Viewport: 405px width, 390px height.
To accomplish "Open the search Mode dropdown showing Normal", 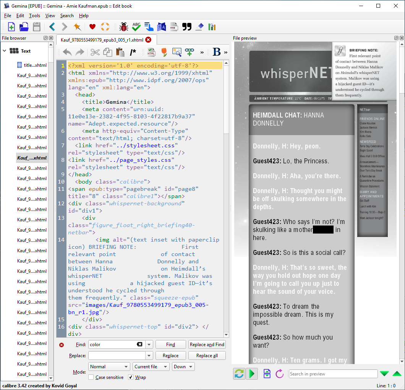I will [x=109, y=367].
